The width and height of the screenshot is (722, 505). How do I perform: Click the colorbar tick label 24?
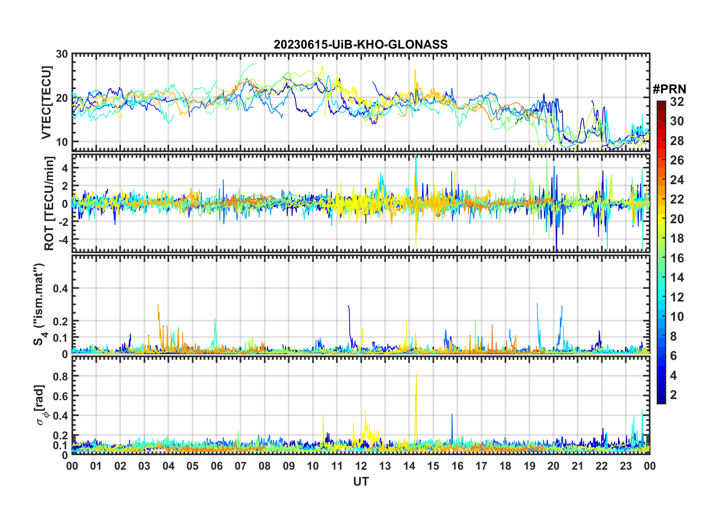[677, 180]
